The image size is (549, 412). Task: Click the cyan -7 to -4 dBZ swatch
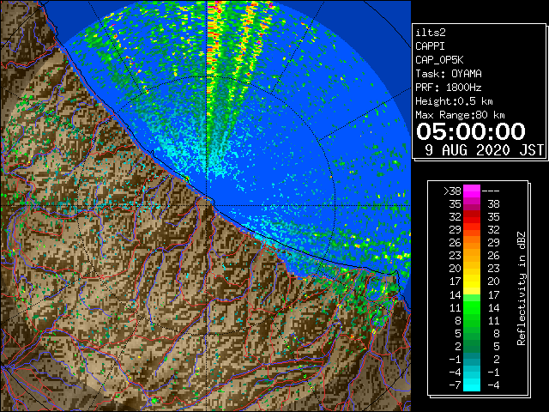click(472, 385)
